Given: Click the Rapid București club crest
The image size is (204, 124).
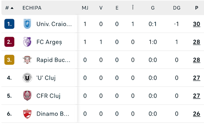Looking at the screenshot, I should coord(27,60).
